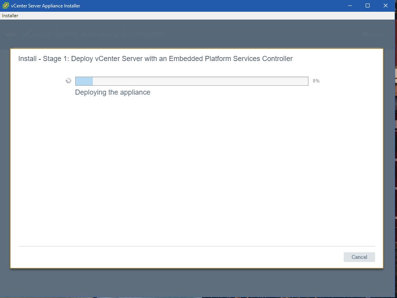
Task: Click the 'Deploying the appliance' status text
Action: [112, 92]
